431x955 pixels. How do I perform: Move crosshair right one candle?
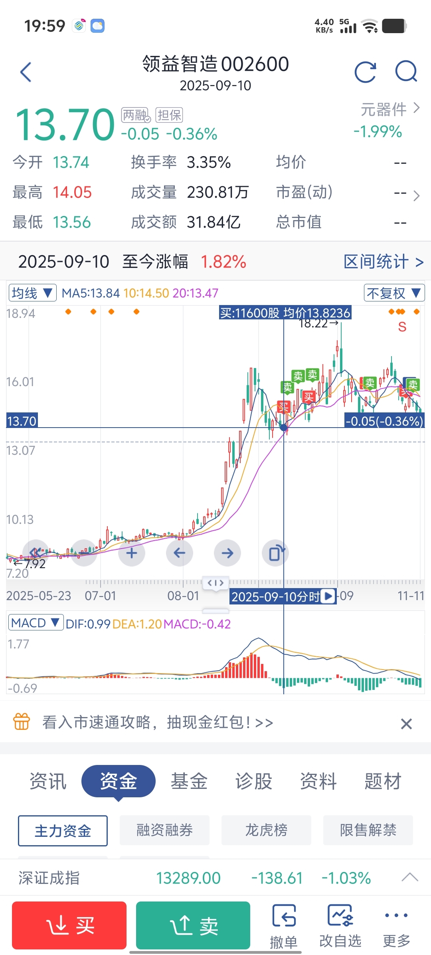click(x=227, y=553)
